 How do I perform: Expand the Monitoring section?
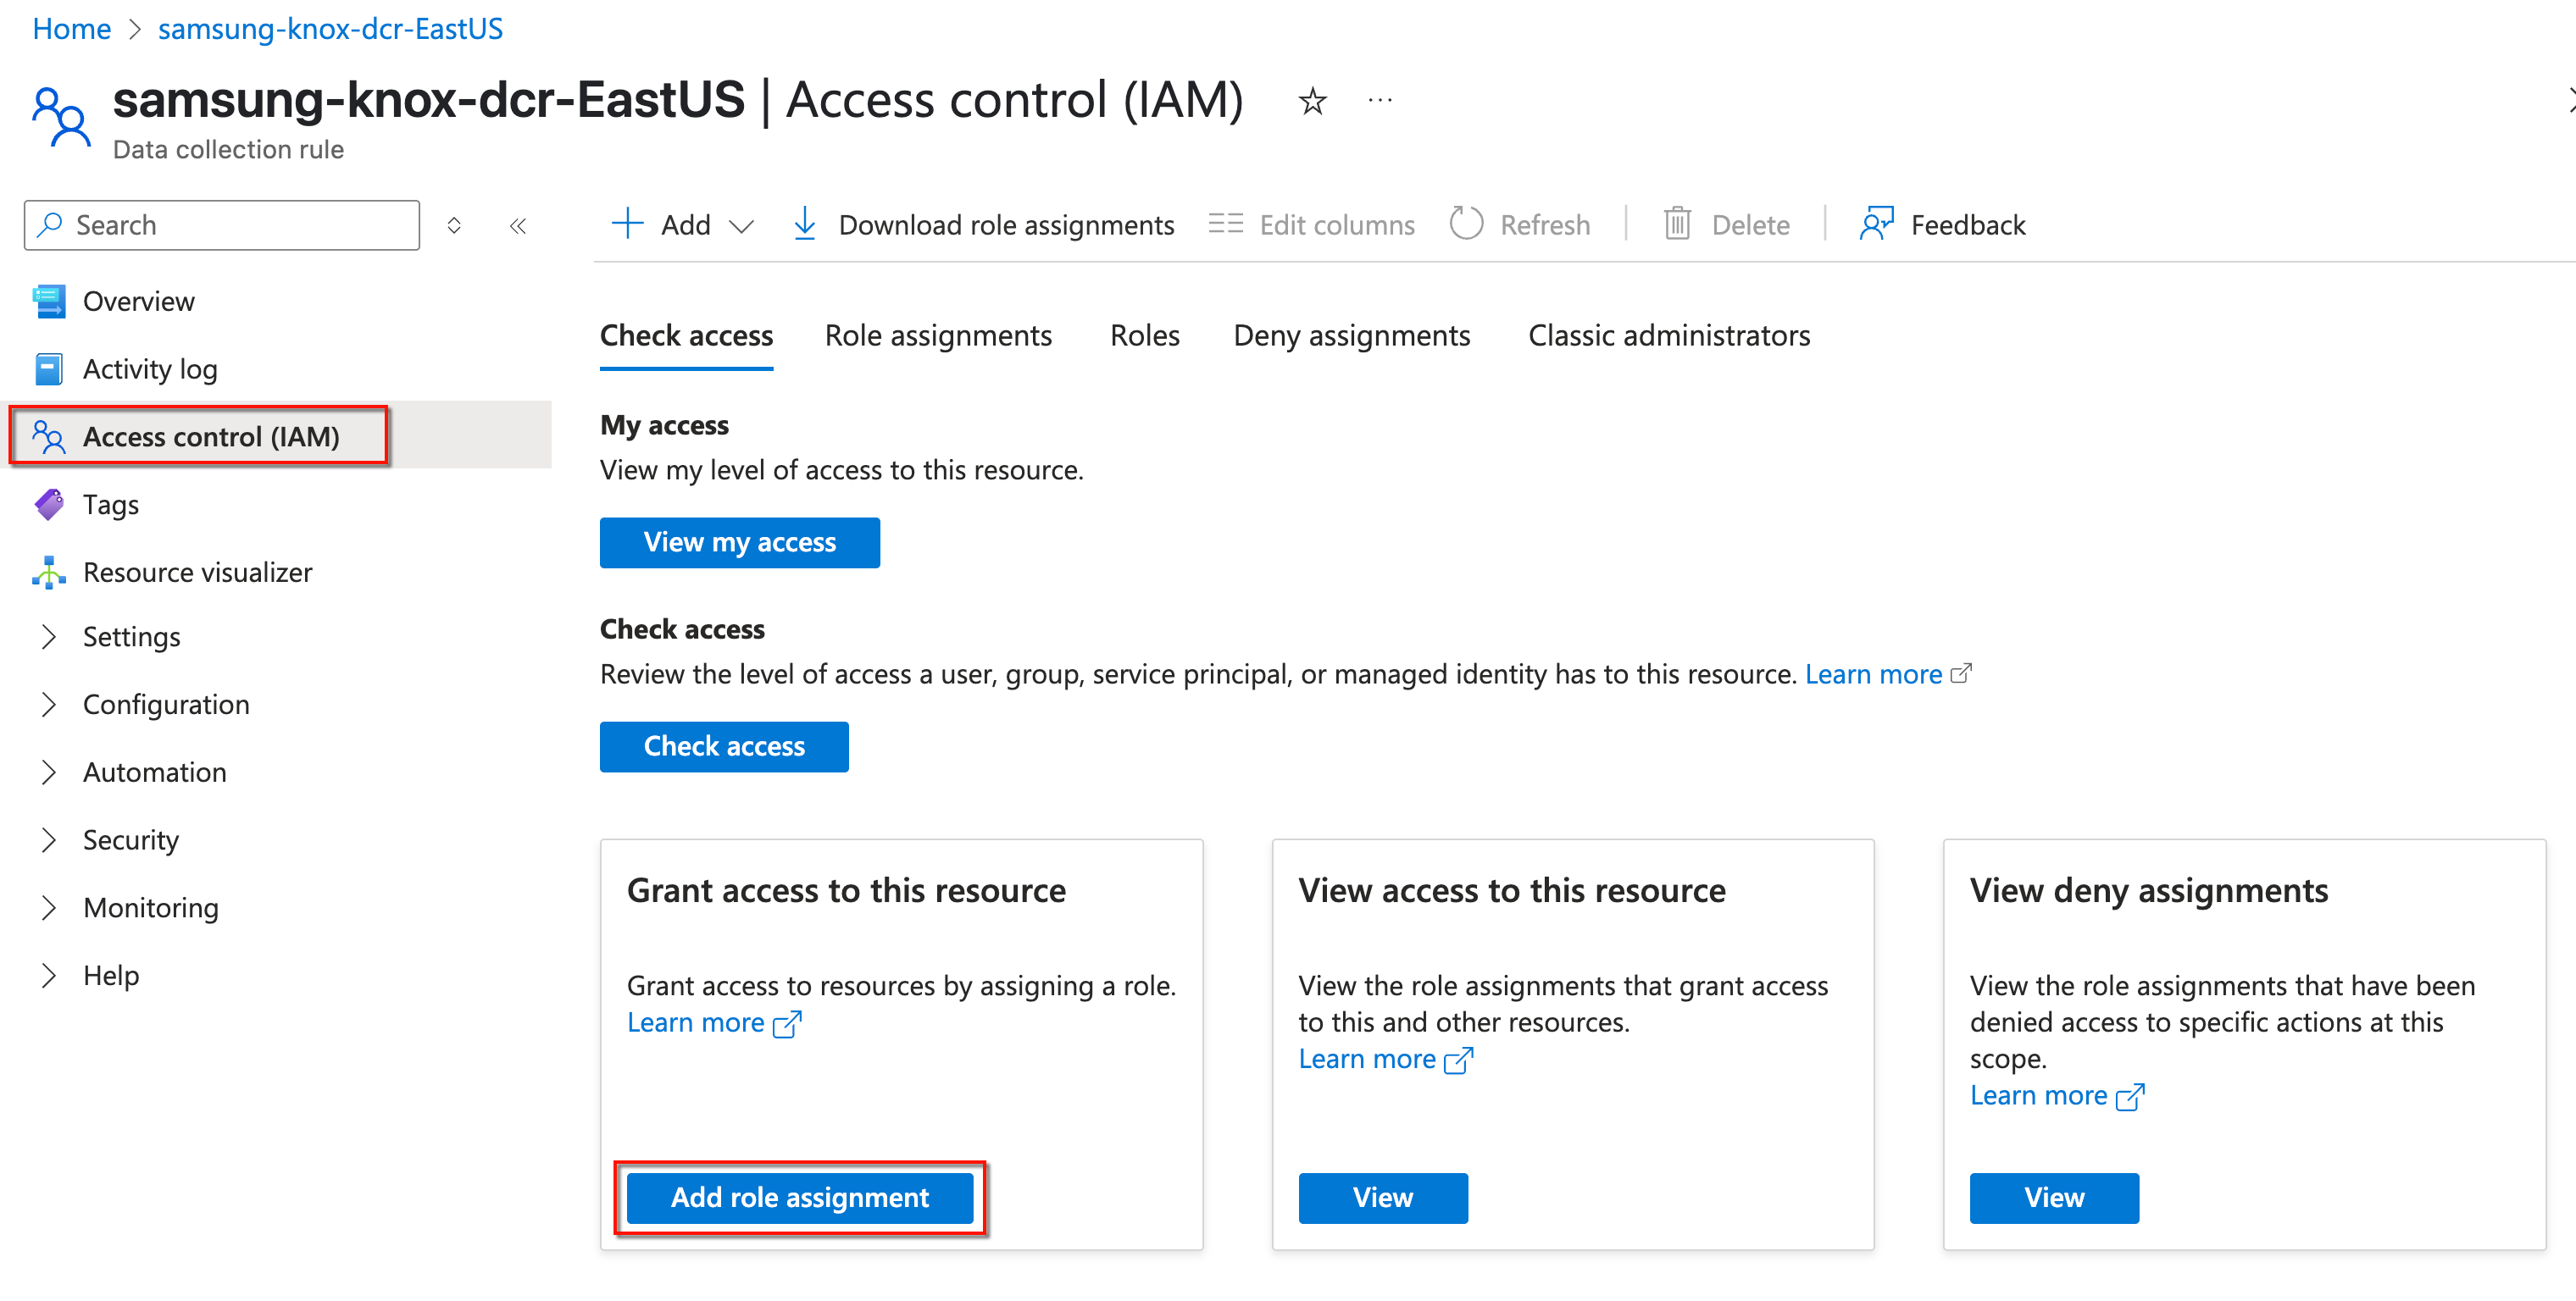click(x=150, y=907)
